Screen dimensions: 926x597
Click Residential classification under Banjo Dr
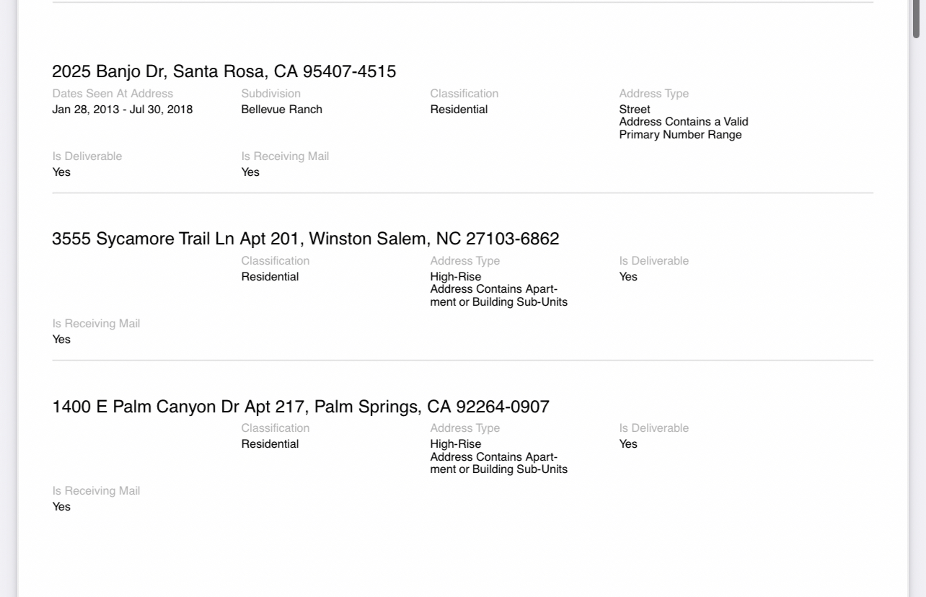pos(459,110)
